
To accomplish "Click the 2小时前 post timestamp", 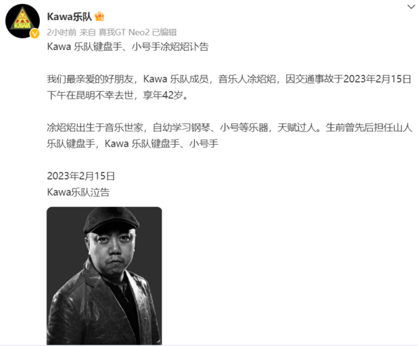I will point(62,32).
